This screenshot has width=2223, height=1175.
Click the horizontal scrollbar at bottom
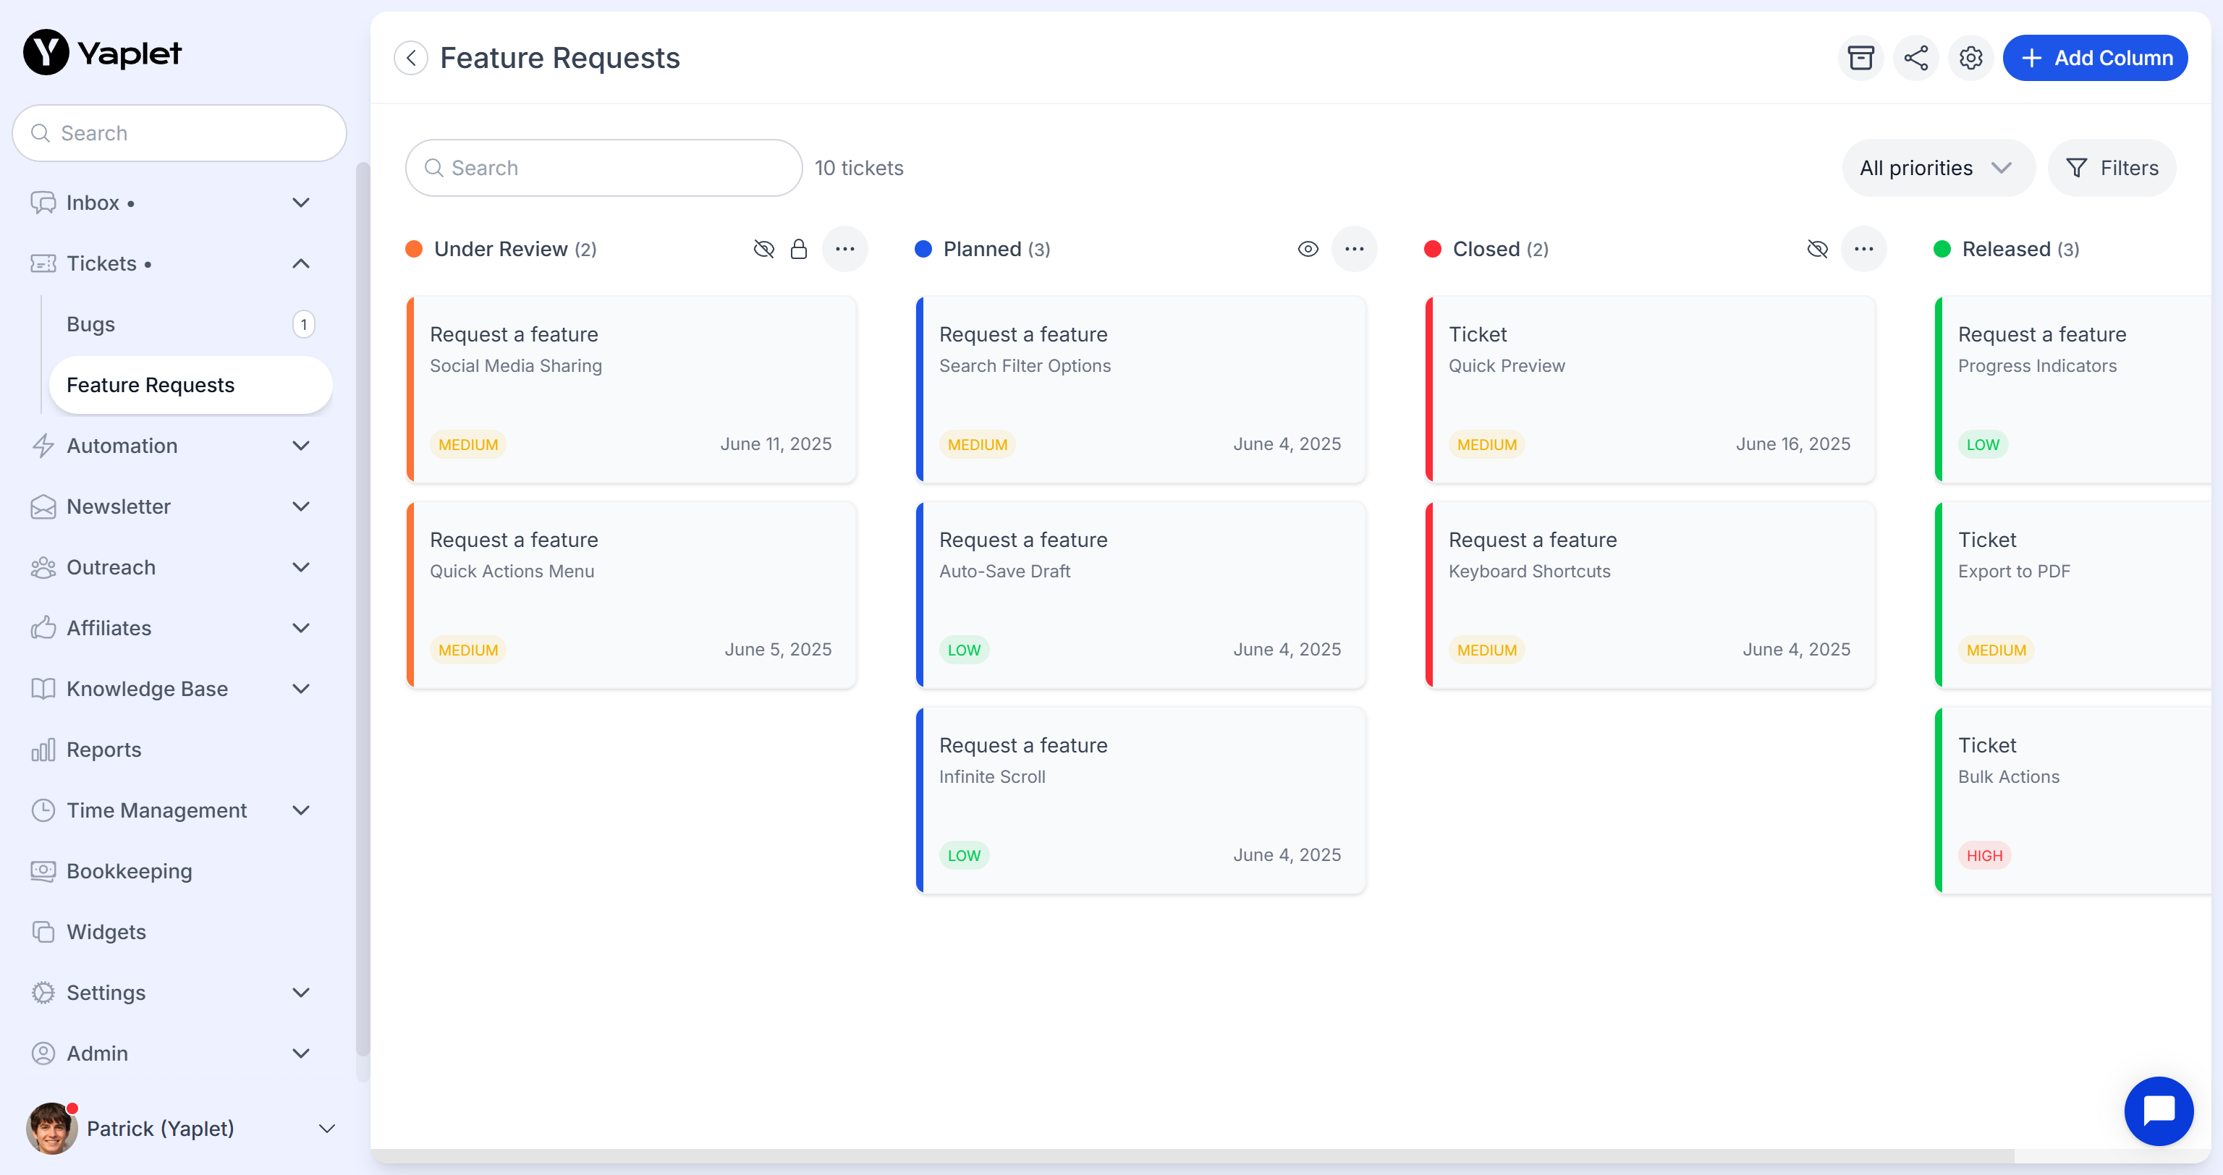point(1191,1156)
